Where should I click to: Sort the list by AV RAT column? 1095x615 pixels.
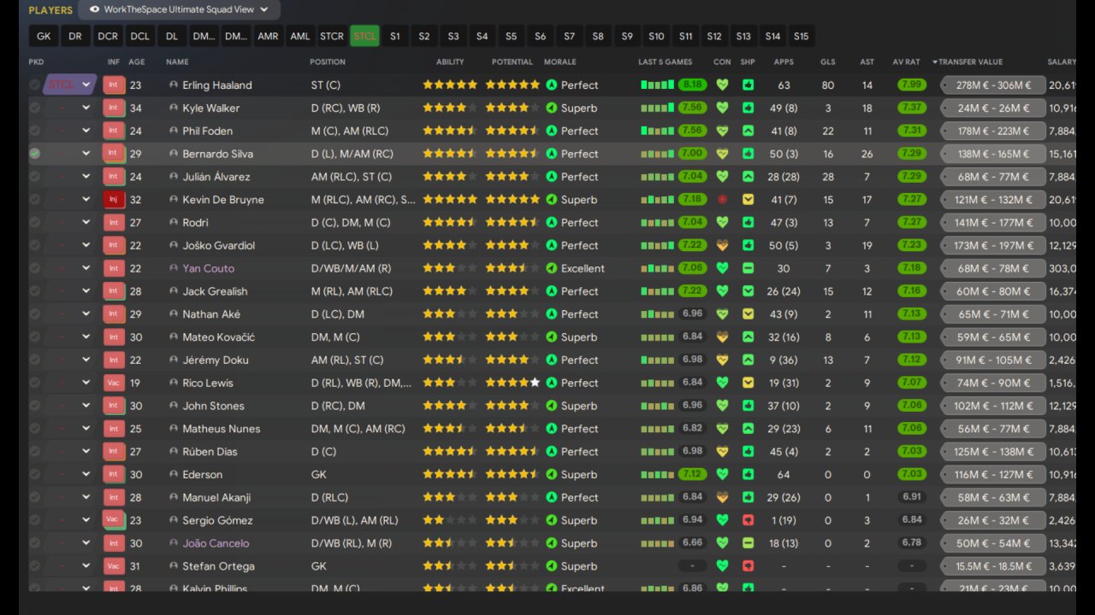click(x=907, y=62)
